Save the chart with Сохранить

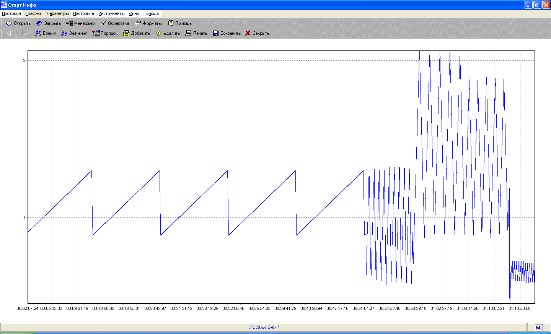[x=227, y=33]
